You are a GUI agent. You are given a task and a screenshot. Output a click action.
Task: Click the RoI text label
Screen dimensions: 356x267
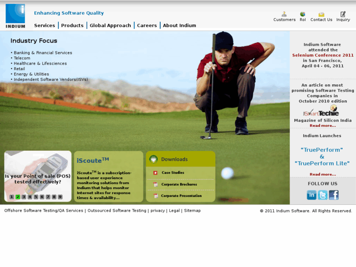coord(303,20)
